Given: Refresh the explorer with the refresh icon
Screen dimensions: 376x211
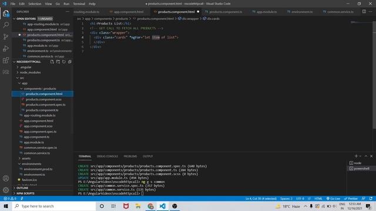Looking at the screenshot, I should 64,62.
